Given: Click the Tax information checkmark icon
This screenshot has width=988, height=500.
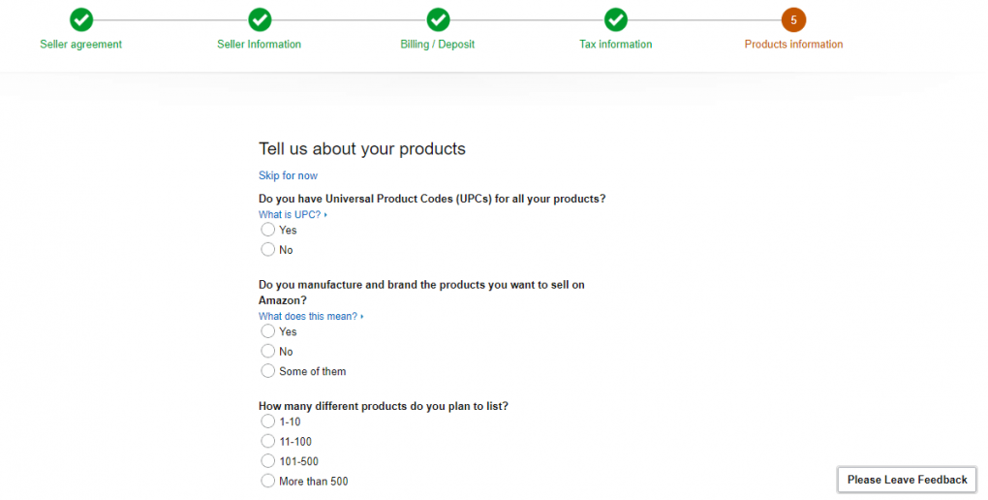Looking at the screenshot, I should pos(616,19).
